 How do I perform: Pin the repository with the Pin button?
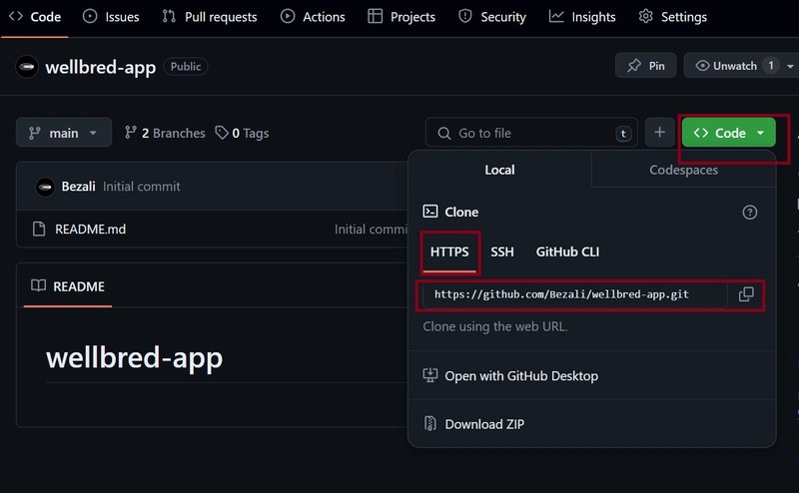645,66
